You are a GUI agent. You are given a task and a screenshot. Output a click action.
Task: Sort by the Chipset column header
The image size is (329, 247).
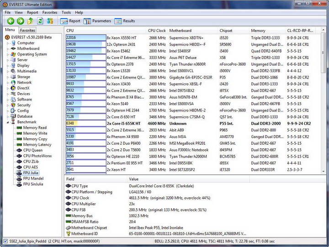tap(233, 31)
